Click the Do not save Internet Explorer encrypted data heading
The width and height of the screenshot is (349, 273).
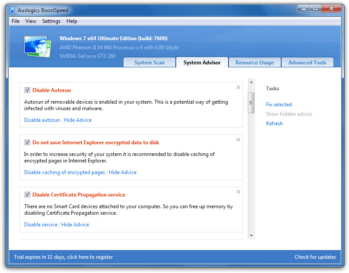(96, 143)
